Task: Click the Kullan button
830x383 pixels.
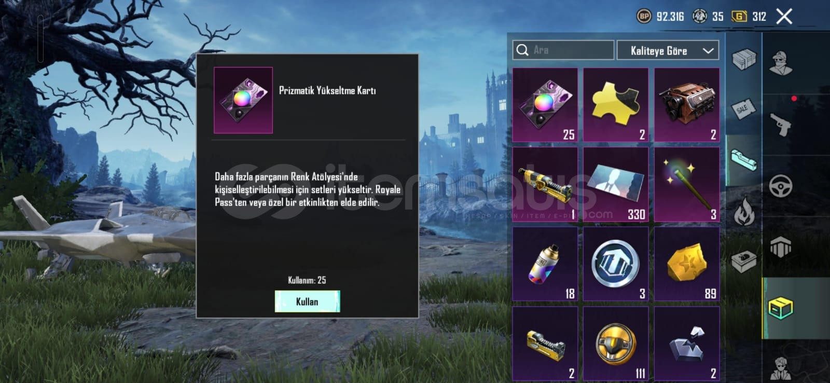Action: click(307, 302)
